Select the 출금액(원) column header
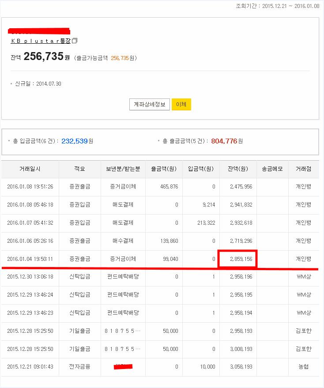This screenshot has height=388, width=324. point(164,169)
